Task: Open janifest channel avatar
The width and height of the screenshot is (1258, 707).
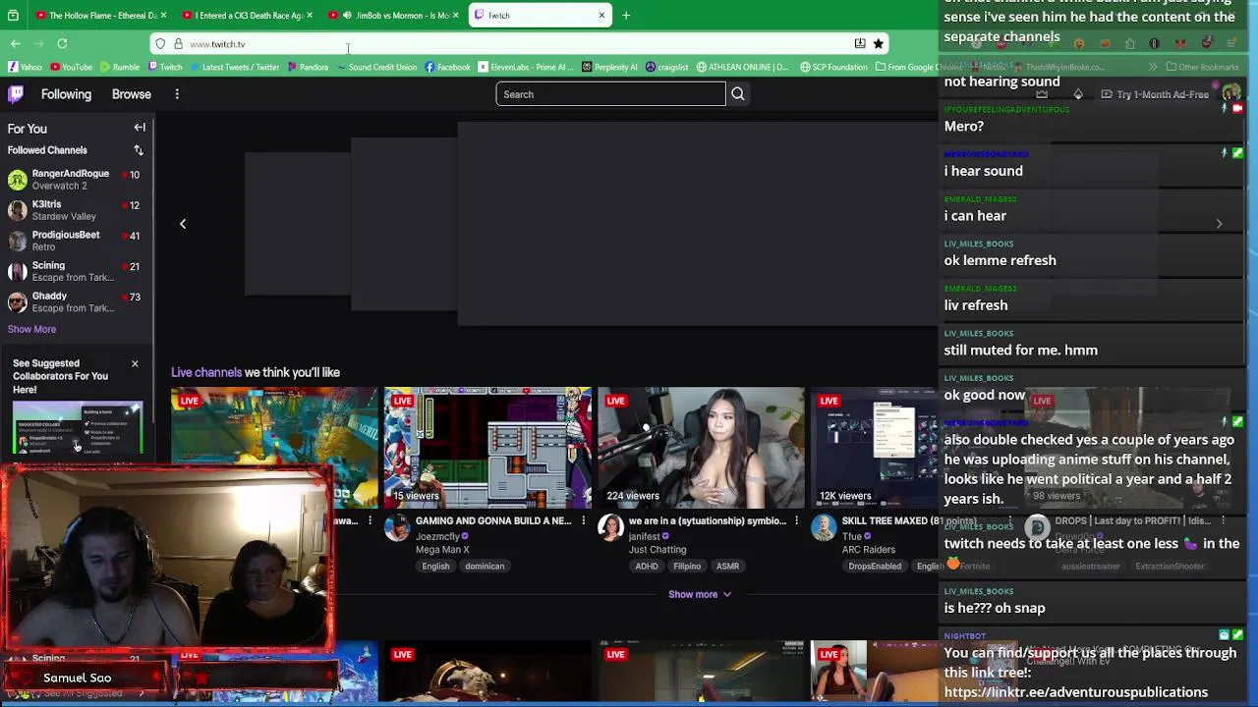Action: [x=610, y=529]
